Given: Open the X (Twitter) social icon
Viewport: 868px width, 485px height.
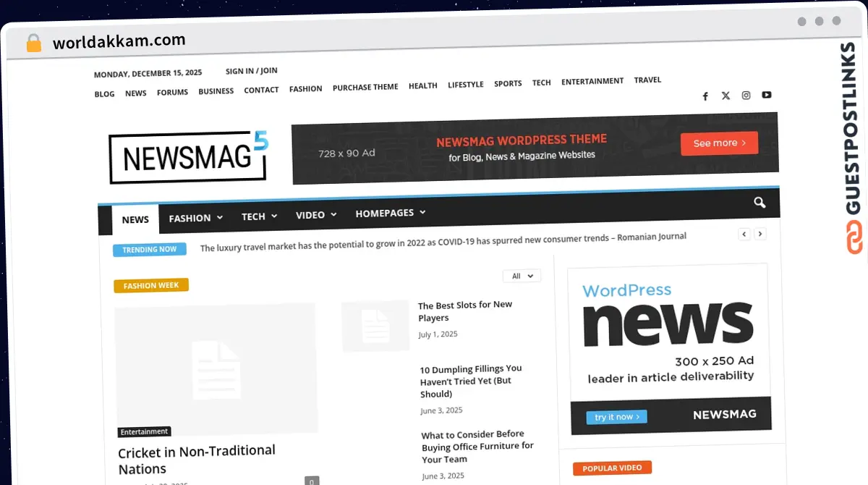Looking at the screenshot, I should click(x=726, y=96).
